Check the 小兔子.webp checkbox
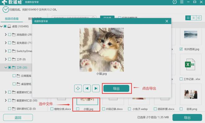Screen dimensions: 205x123 [x=130, y=109]
